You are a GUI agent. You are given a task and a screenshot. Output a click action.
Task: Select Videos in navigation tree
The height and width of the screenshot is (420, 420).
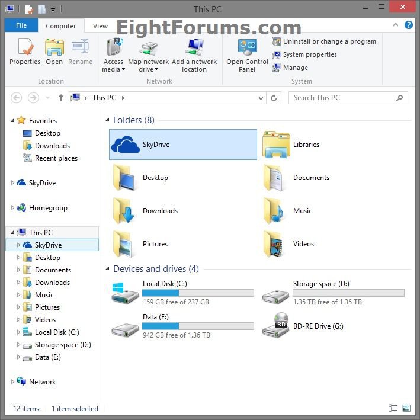[x=45, y=319]
